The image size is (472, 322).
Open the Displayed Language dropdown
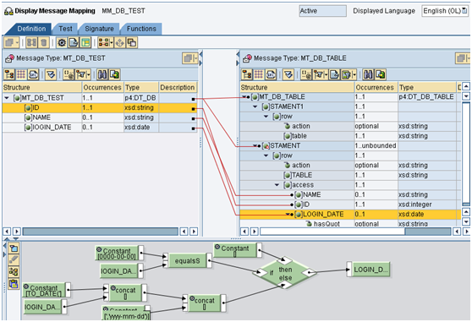tap(445, 11)
